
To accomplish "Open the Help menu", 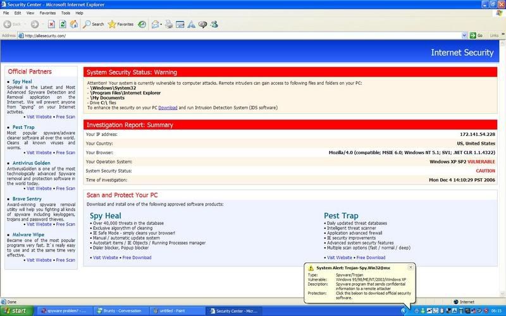I will click(x=79, y=13).
